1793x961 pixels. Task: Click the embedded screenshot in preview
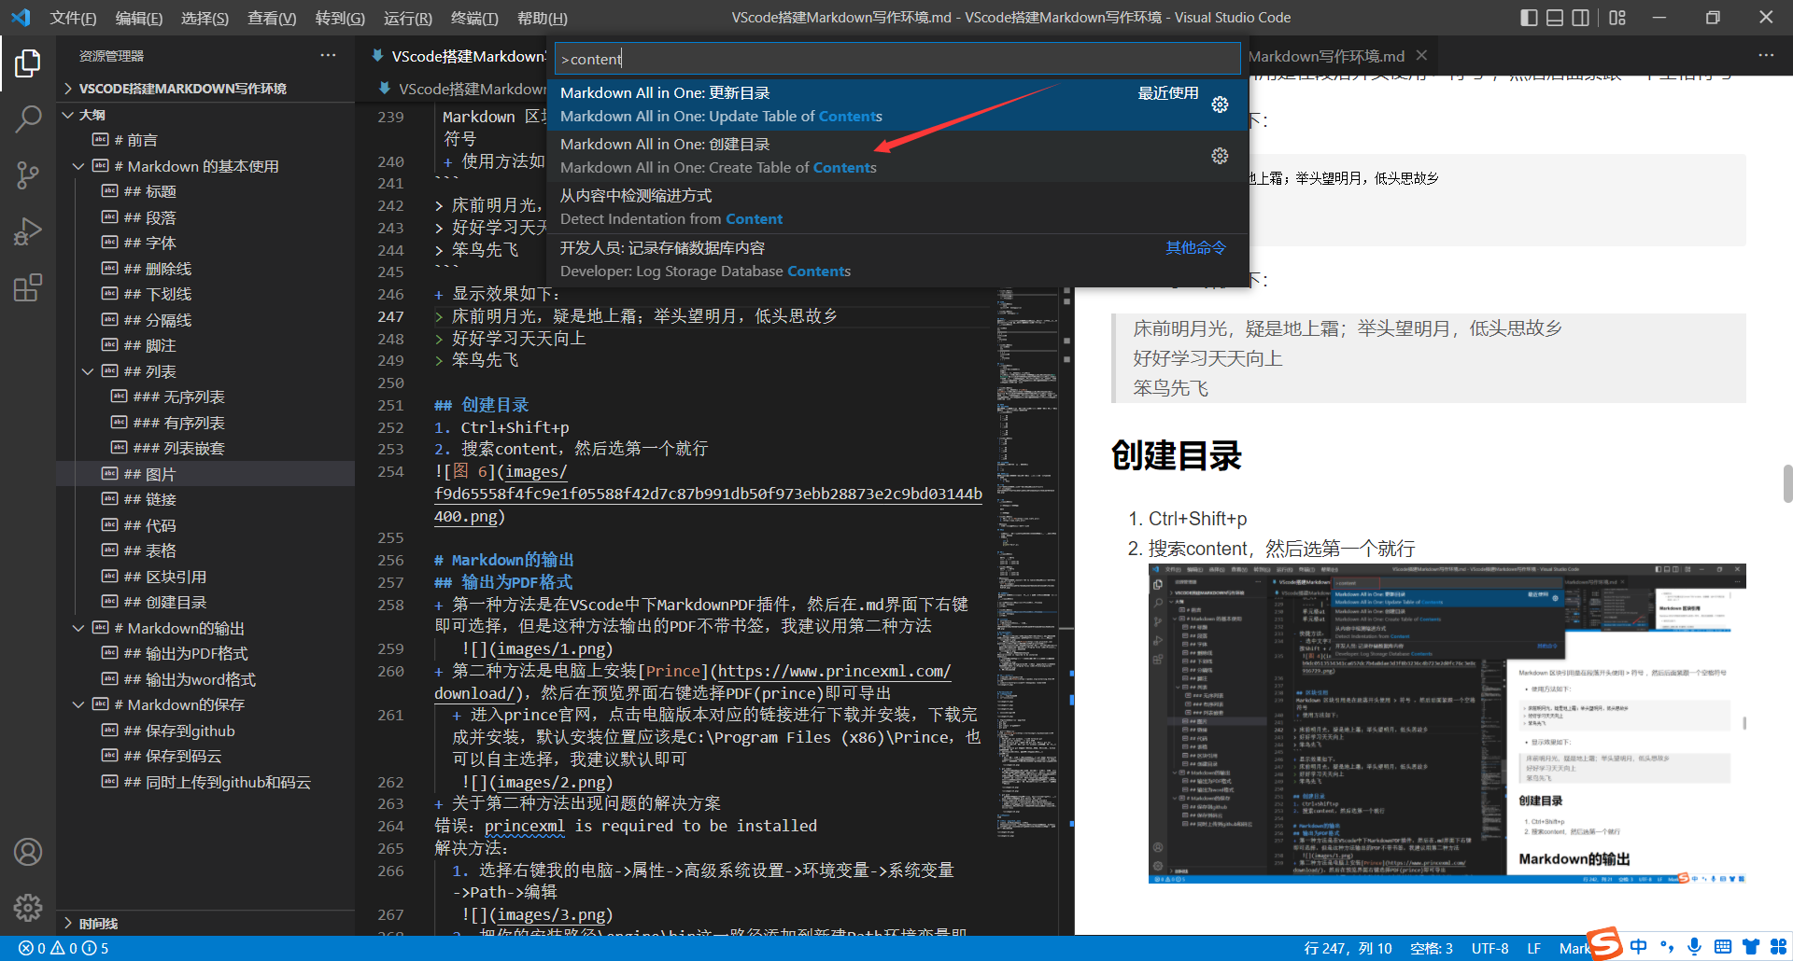point(1447,723)
